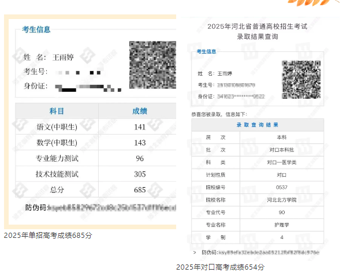350x276 pixels.
Task: Click the 考生信息 heading in the left score report
Action: tap(36, 29)
